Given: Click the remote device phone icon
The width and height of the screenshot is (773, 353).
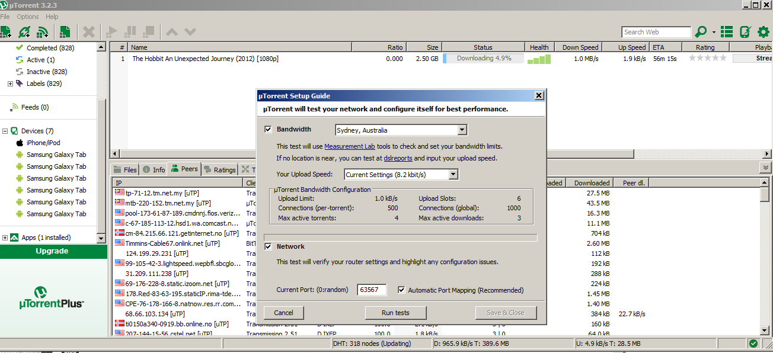Looking at the screenshot, I should pos(746,32).
